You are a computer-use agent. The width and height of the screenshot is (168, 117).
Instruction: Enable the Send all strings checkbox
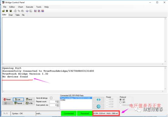pyautogui.click(x=51, y=98)
